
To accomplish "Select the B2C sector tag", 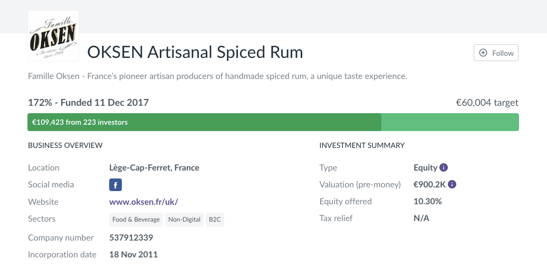I will [215, 220].
